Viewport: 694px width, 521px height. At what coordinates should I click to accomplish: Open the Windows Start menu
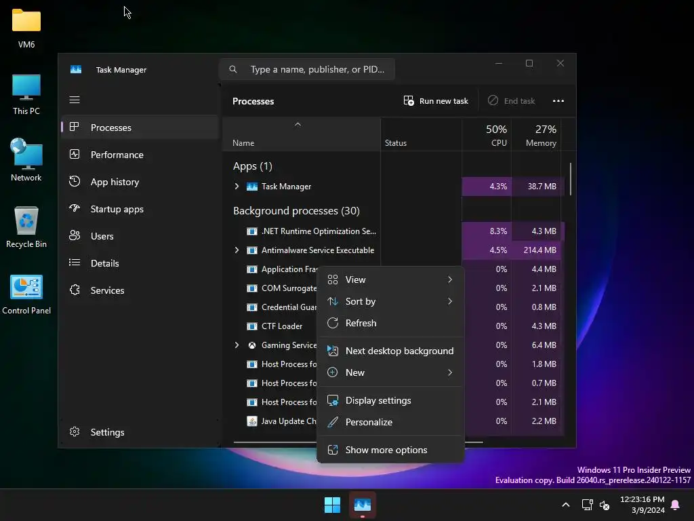(332, 505)
